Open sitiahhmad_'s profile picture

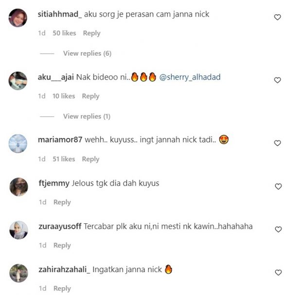(x=18, y=18)
